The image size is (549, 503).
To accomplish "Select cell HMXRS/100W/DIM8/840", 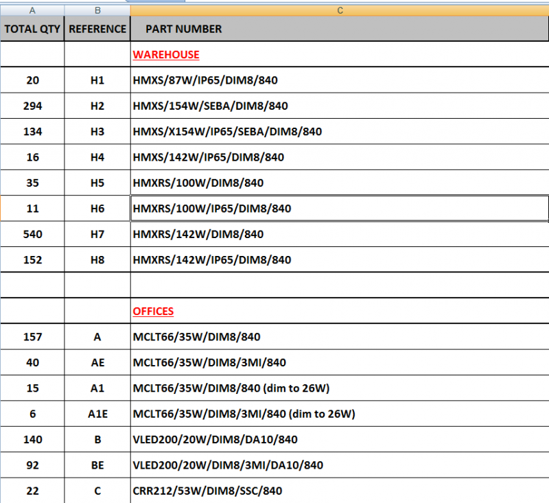I will (340, 183).
